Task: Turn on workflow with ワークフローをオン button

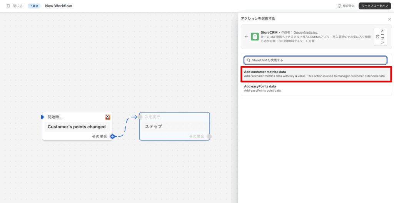Action: coord(375,6)
